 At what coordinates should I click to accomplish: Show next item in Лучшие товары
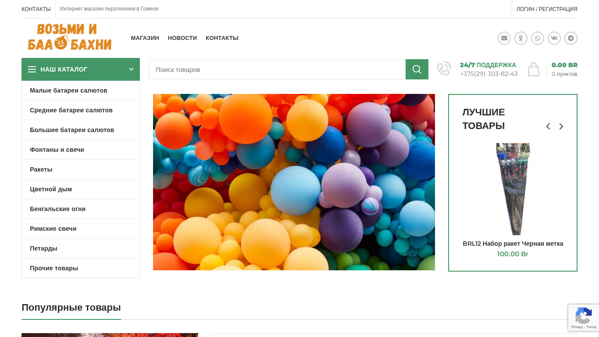pyautogui.click(x=561, y=126)
